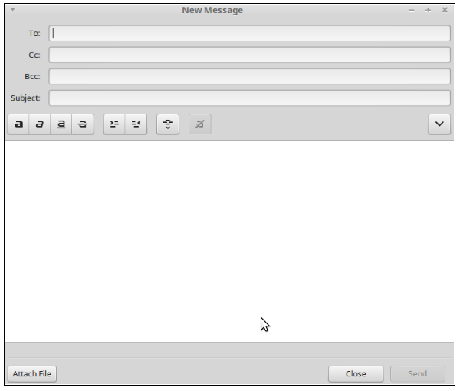
Task: Minimize the New Message window
Action: click(x=412, y=10)
